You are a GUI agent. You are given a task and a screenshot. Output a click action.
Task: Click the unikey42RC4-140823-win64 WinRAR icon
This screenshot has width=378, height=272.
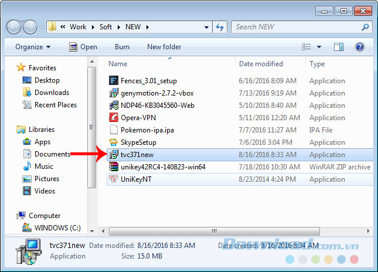coord(114,166)
